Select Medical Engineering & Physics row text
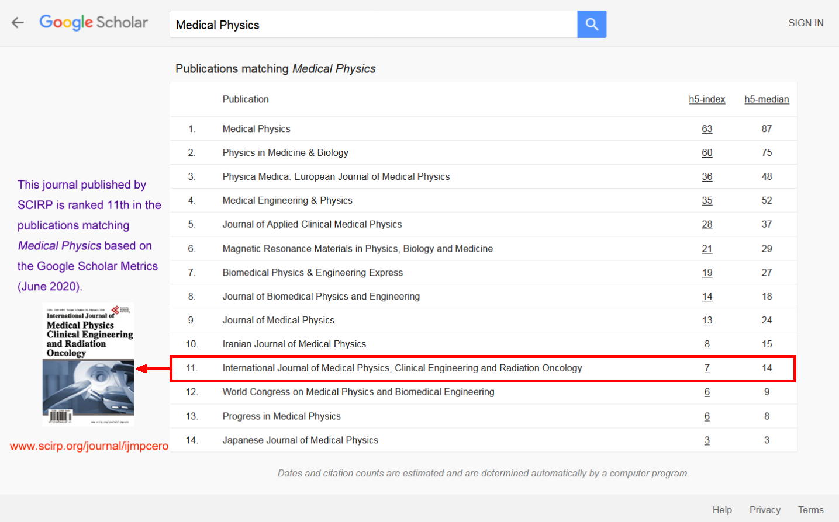Viewport: 839px width, 522px height. point(287,201)
